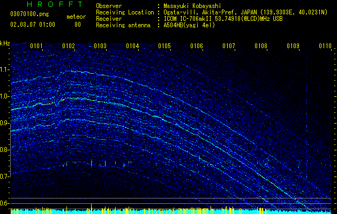Click the Receiving Location Ogata-vill. Akita-Pref. text

[x=245, y=12]
